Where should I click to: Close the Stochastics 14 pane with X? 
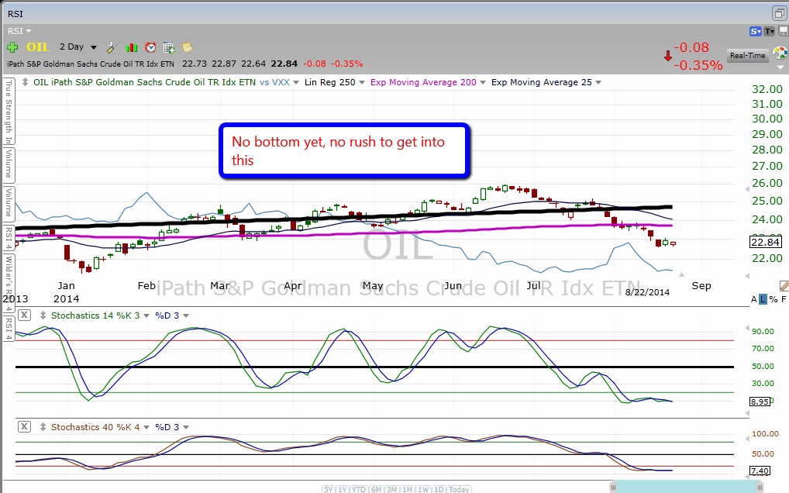[24, 315]
